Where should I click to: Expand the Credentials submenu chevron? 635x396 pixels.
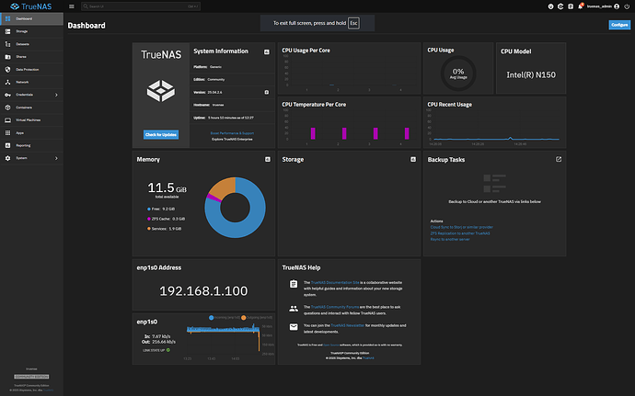[56, 95]
